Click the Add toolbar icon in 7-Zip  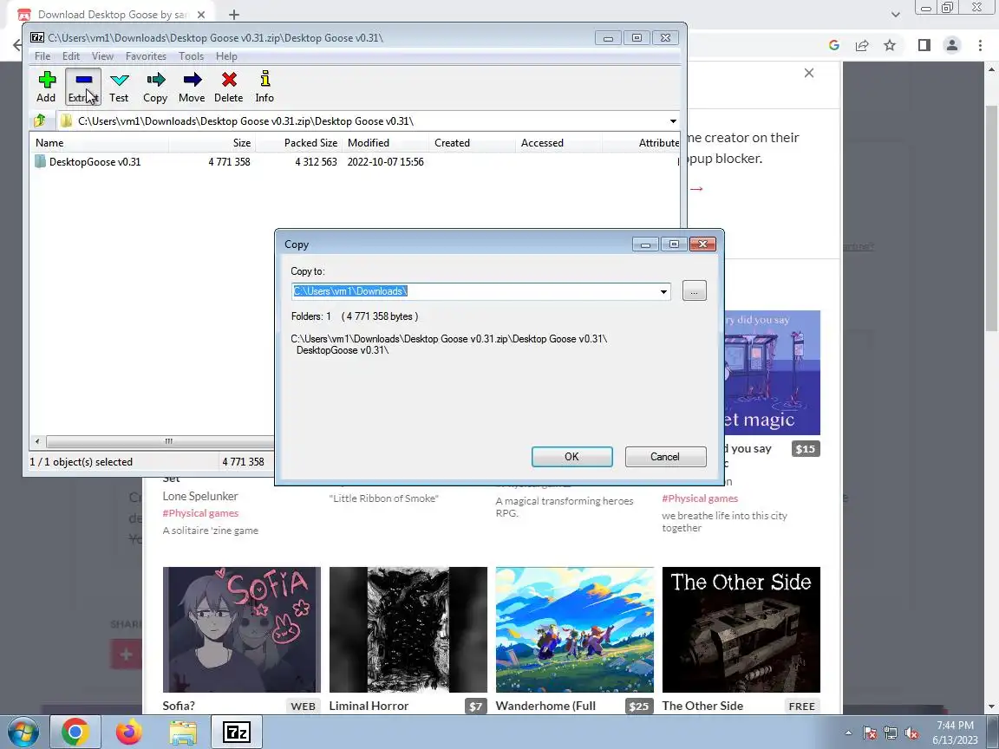click(x=46, y=87)
